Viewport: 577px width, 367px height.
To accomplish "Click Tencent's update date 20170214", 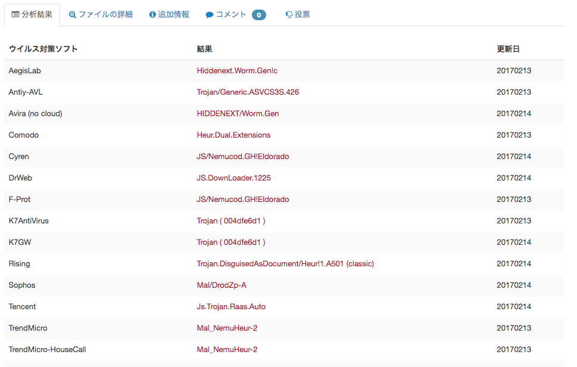I will click(514, 306).
